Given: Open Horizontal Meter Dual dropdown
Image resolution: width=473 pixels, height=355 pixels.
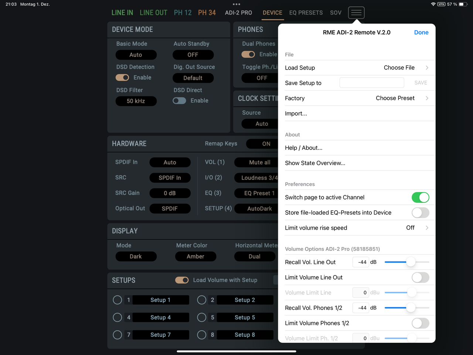Looking at the screenshot, I should click(x=255, y=256).
